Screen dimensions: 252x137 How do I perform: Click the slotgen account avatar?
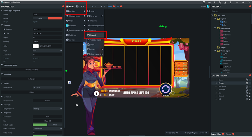click(208, 6)
